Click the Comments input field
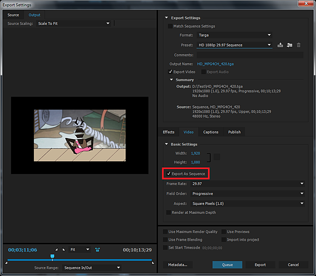This screenshot has width=316, height=276. 250,55
